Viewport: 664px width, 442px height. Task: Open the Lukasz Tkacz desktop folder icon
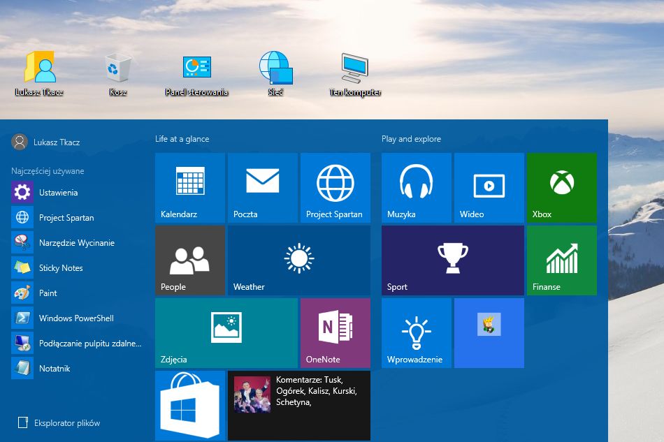point(39,73)
